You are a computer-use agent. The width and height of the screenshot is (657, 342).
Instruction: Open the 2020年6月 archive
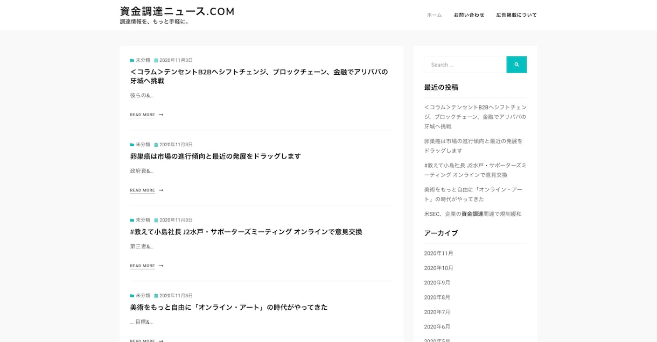(x=437, y=327)
